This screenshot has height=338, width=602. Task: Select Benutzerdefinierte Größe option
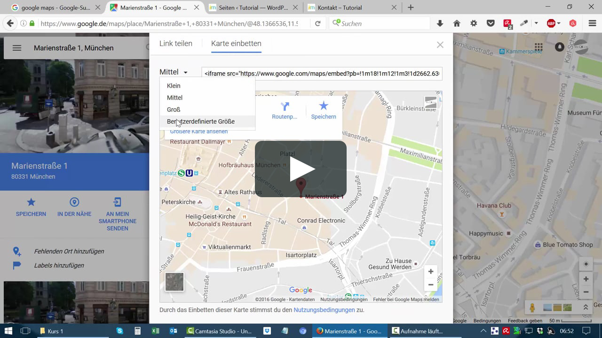207,121
